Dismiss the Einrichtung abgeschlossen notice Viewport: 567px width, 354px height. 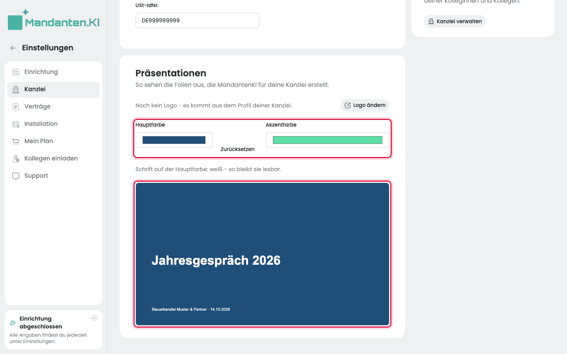coord(94,318)
